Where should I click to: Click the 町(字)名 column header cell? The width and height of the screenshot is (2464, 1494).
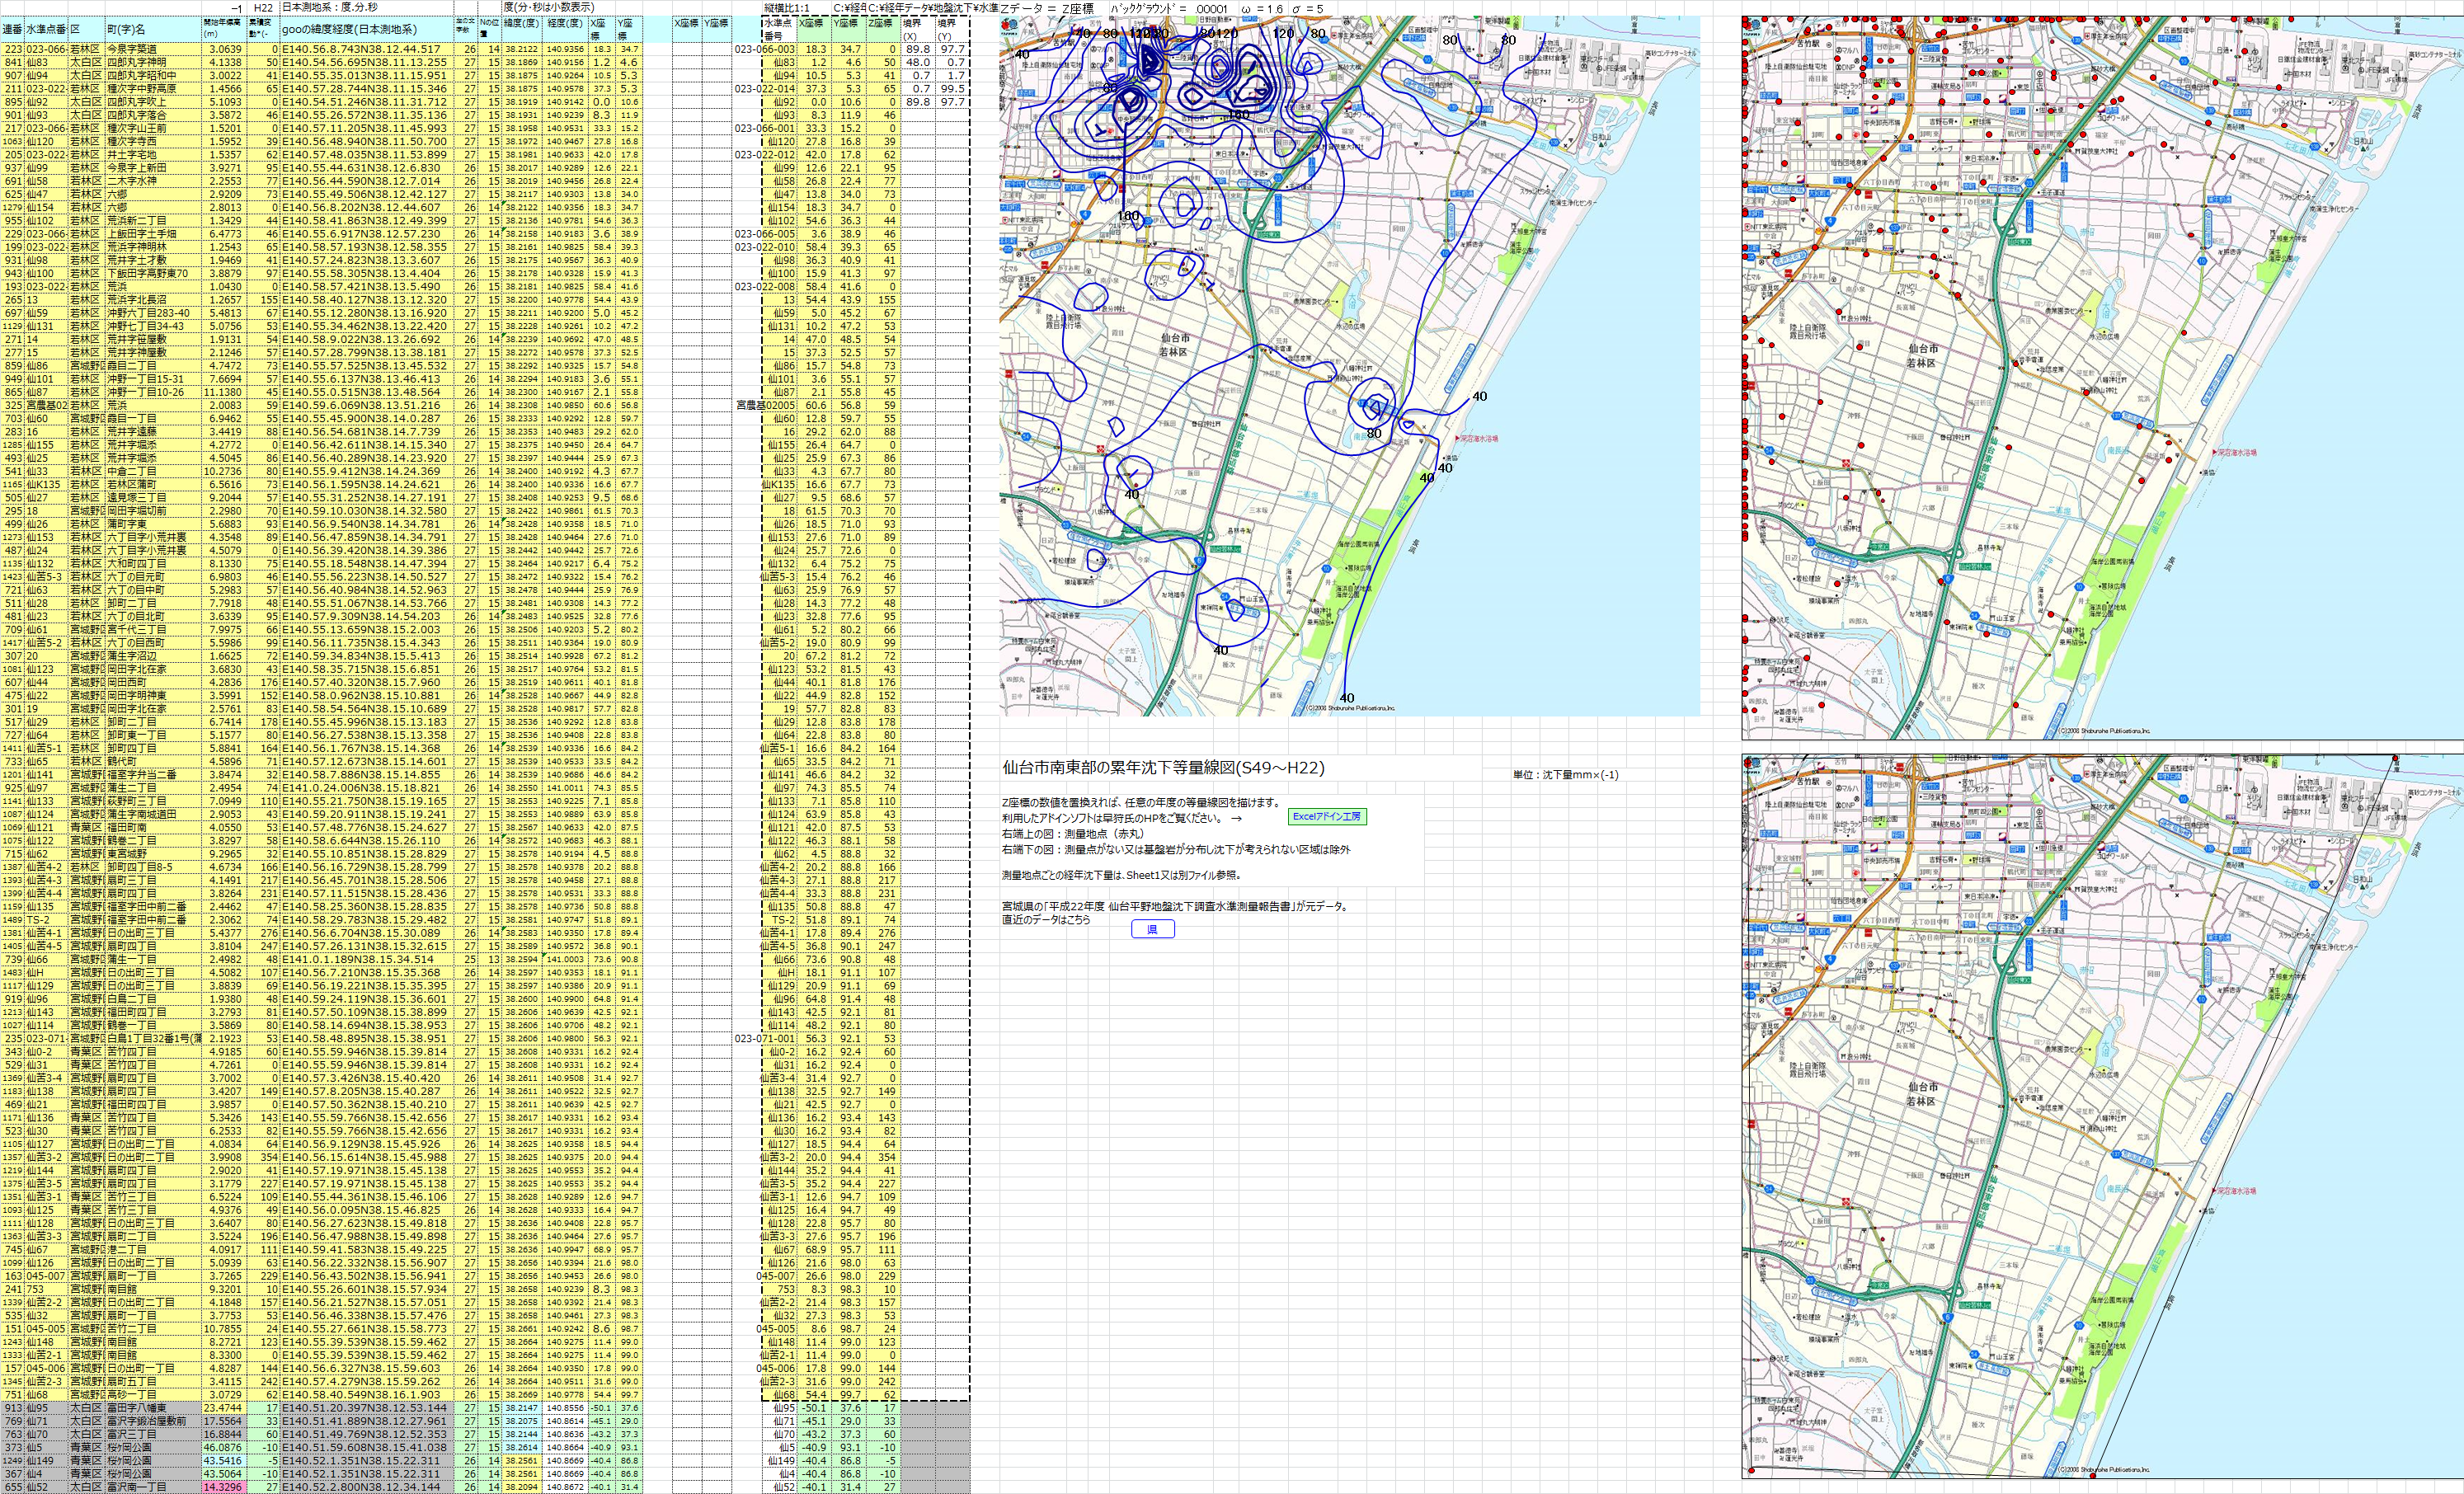coord(152,29)
